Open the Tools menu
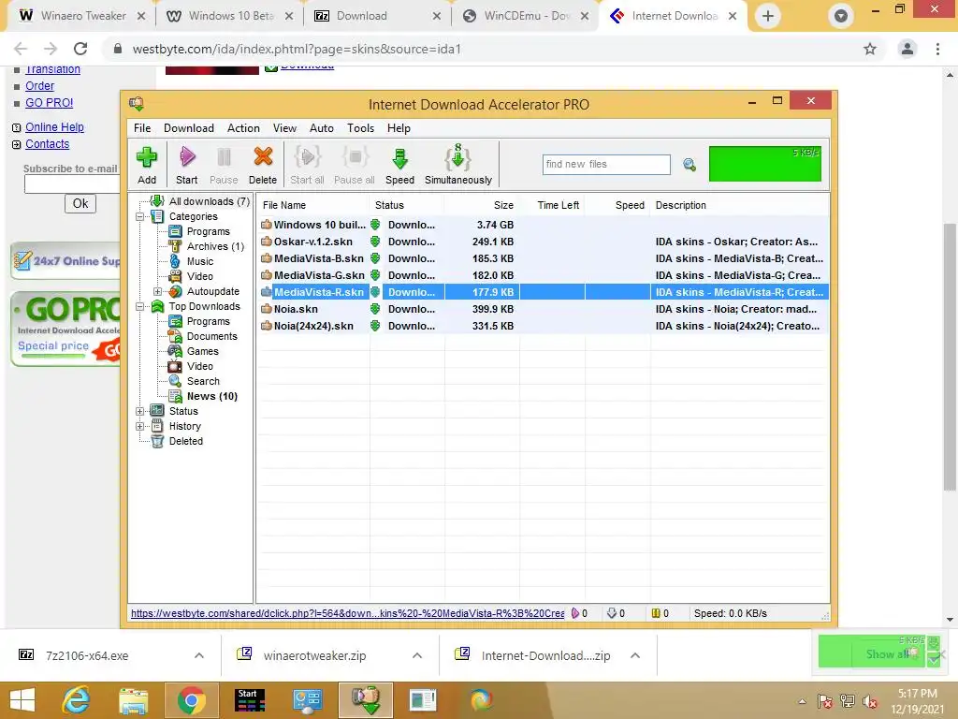 coord(360,128)
